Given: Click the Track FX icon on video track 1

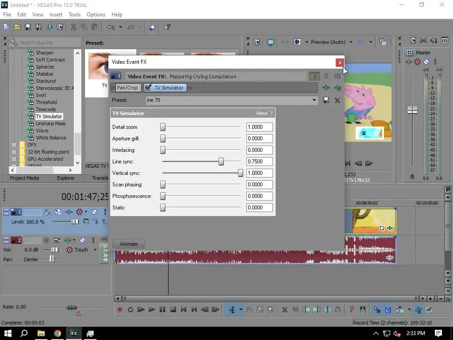Looking at the screenshot, I should 69,212.
